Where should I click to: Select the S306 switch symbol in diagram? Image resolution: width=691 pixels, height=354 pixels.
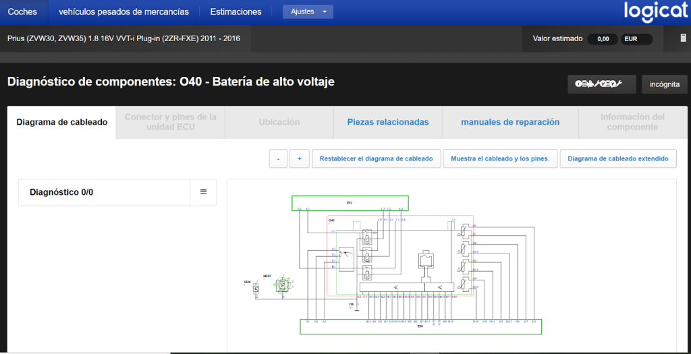point(255,289)
